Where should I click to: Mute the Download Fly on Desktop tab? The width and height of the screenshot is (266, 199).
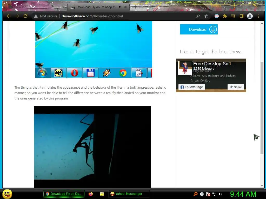point(120,7)
